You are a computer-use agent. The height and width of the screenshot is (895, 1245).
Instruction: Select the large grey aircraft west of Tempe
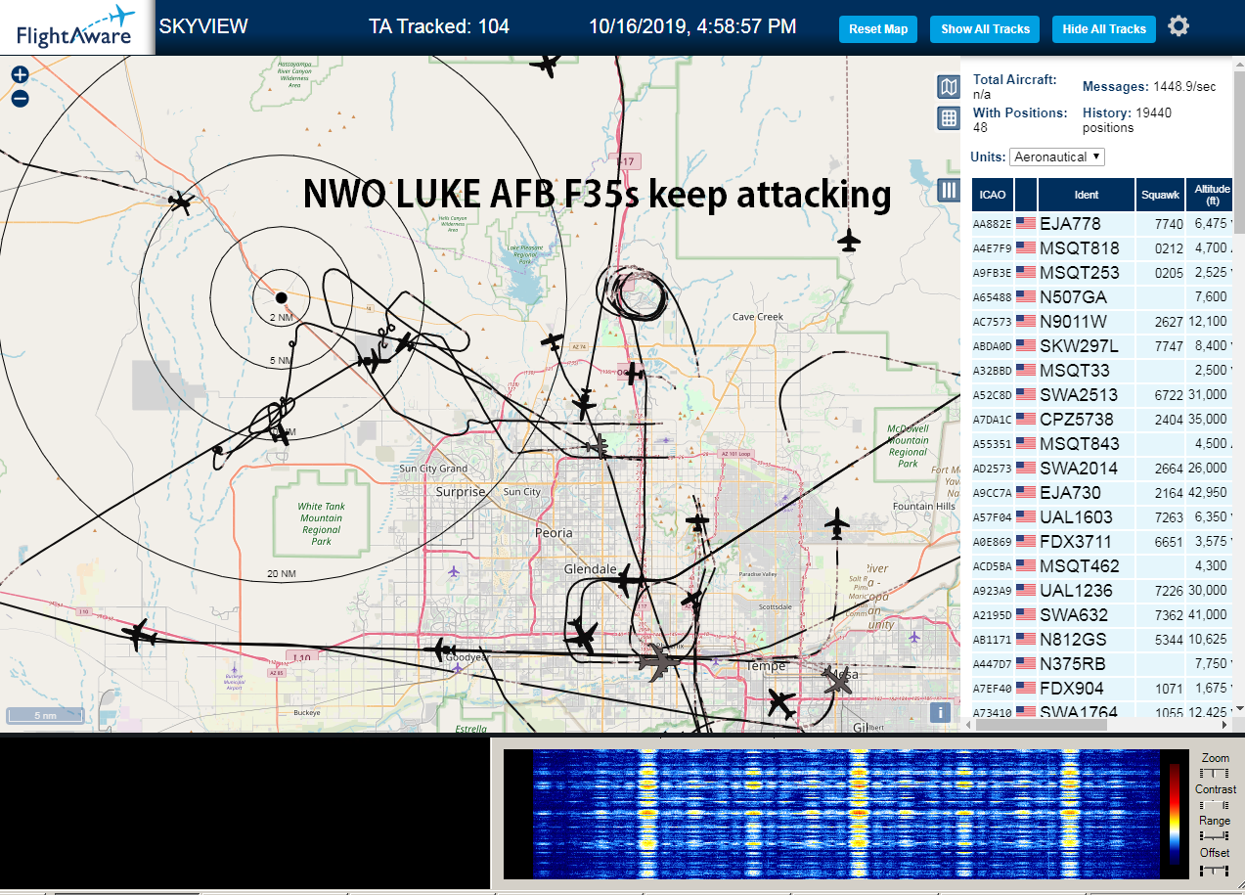coord(659,662)
